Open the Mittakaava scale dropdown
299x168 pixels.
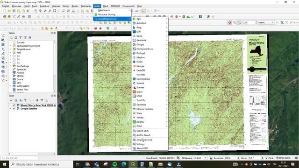pyautogui.click(x=206, y=158)
